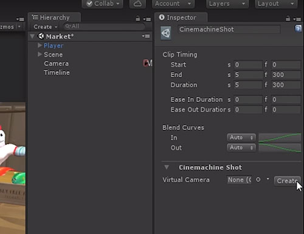Click the Ease Out Duration frames field

tap(286, 110)
